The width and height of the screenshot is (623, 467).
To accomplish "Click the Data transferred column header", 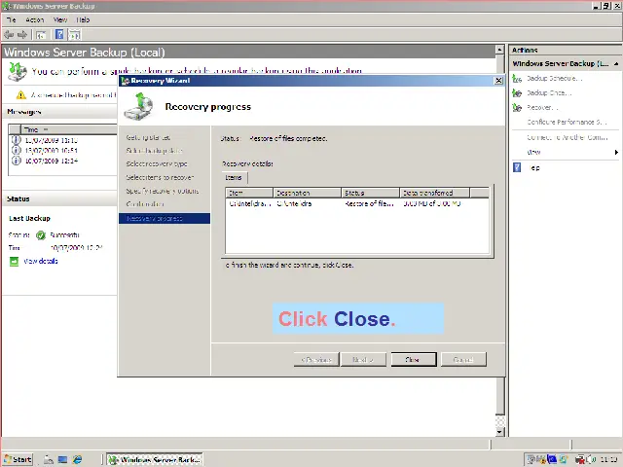I will click(435, 193).
